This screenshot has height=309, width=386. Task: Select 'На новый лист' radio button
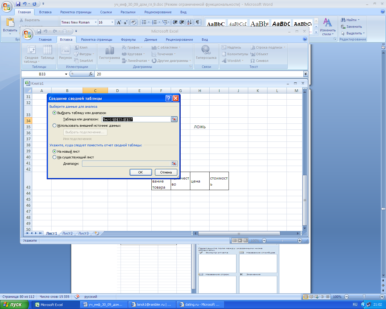tap(55, 151)
